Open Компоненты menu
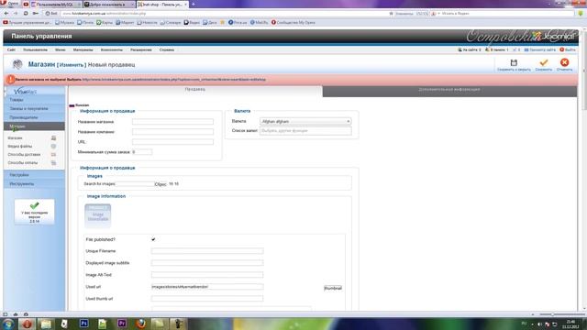The width and height of the screenshot is (587, 330). [112, 49]
